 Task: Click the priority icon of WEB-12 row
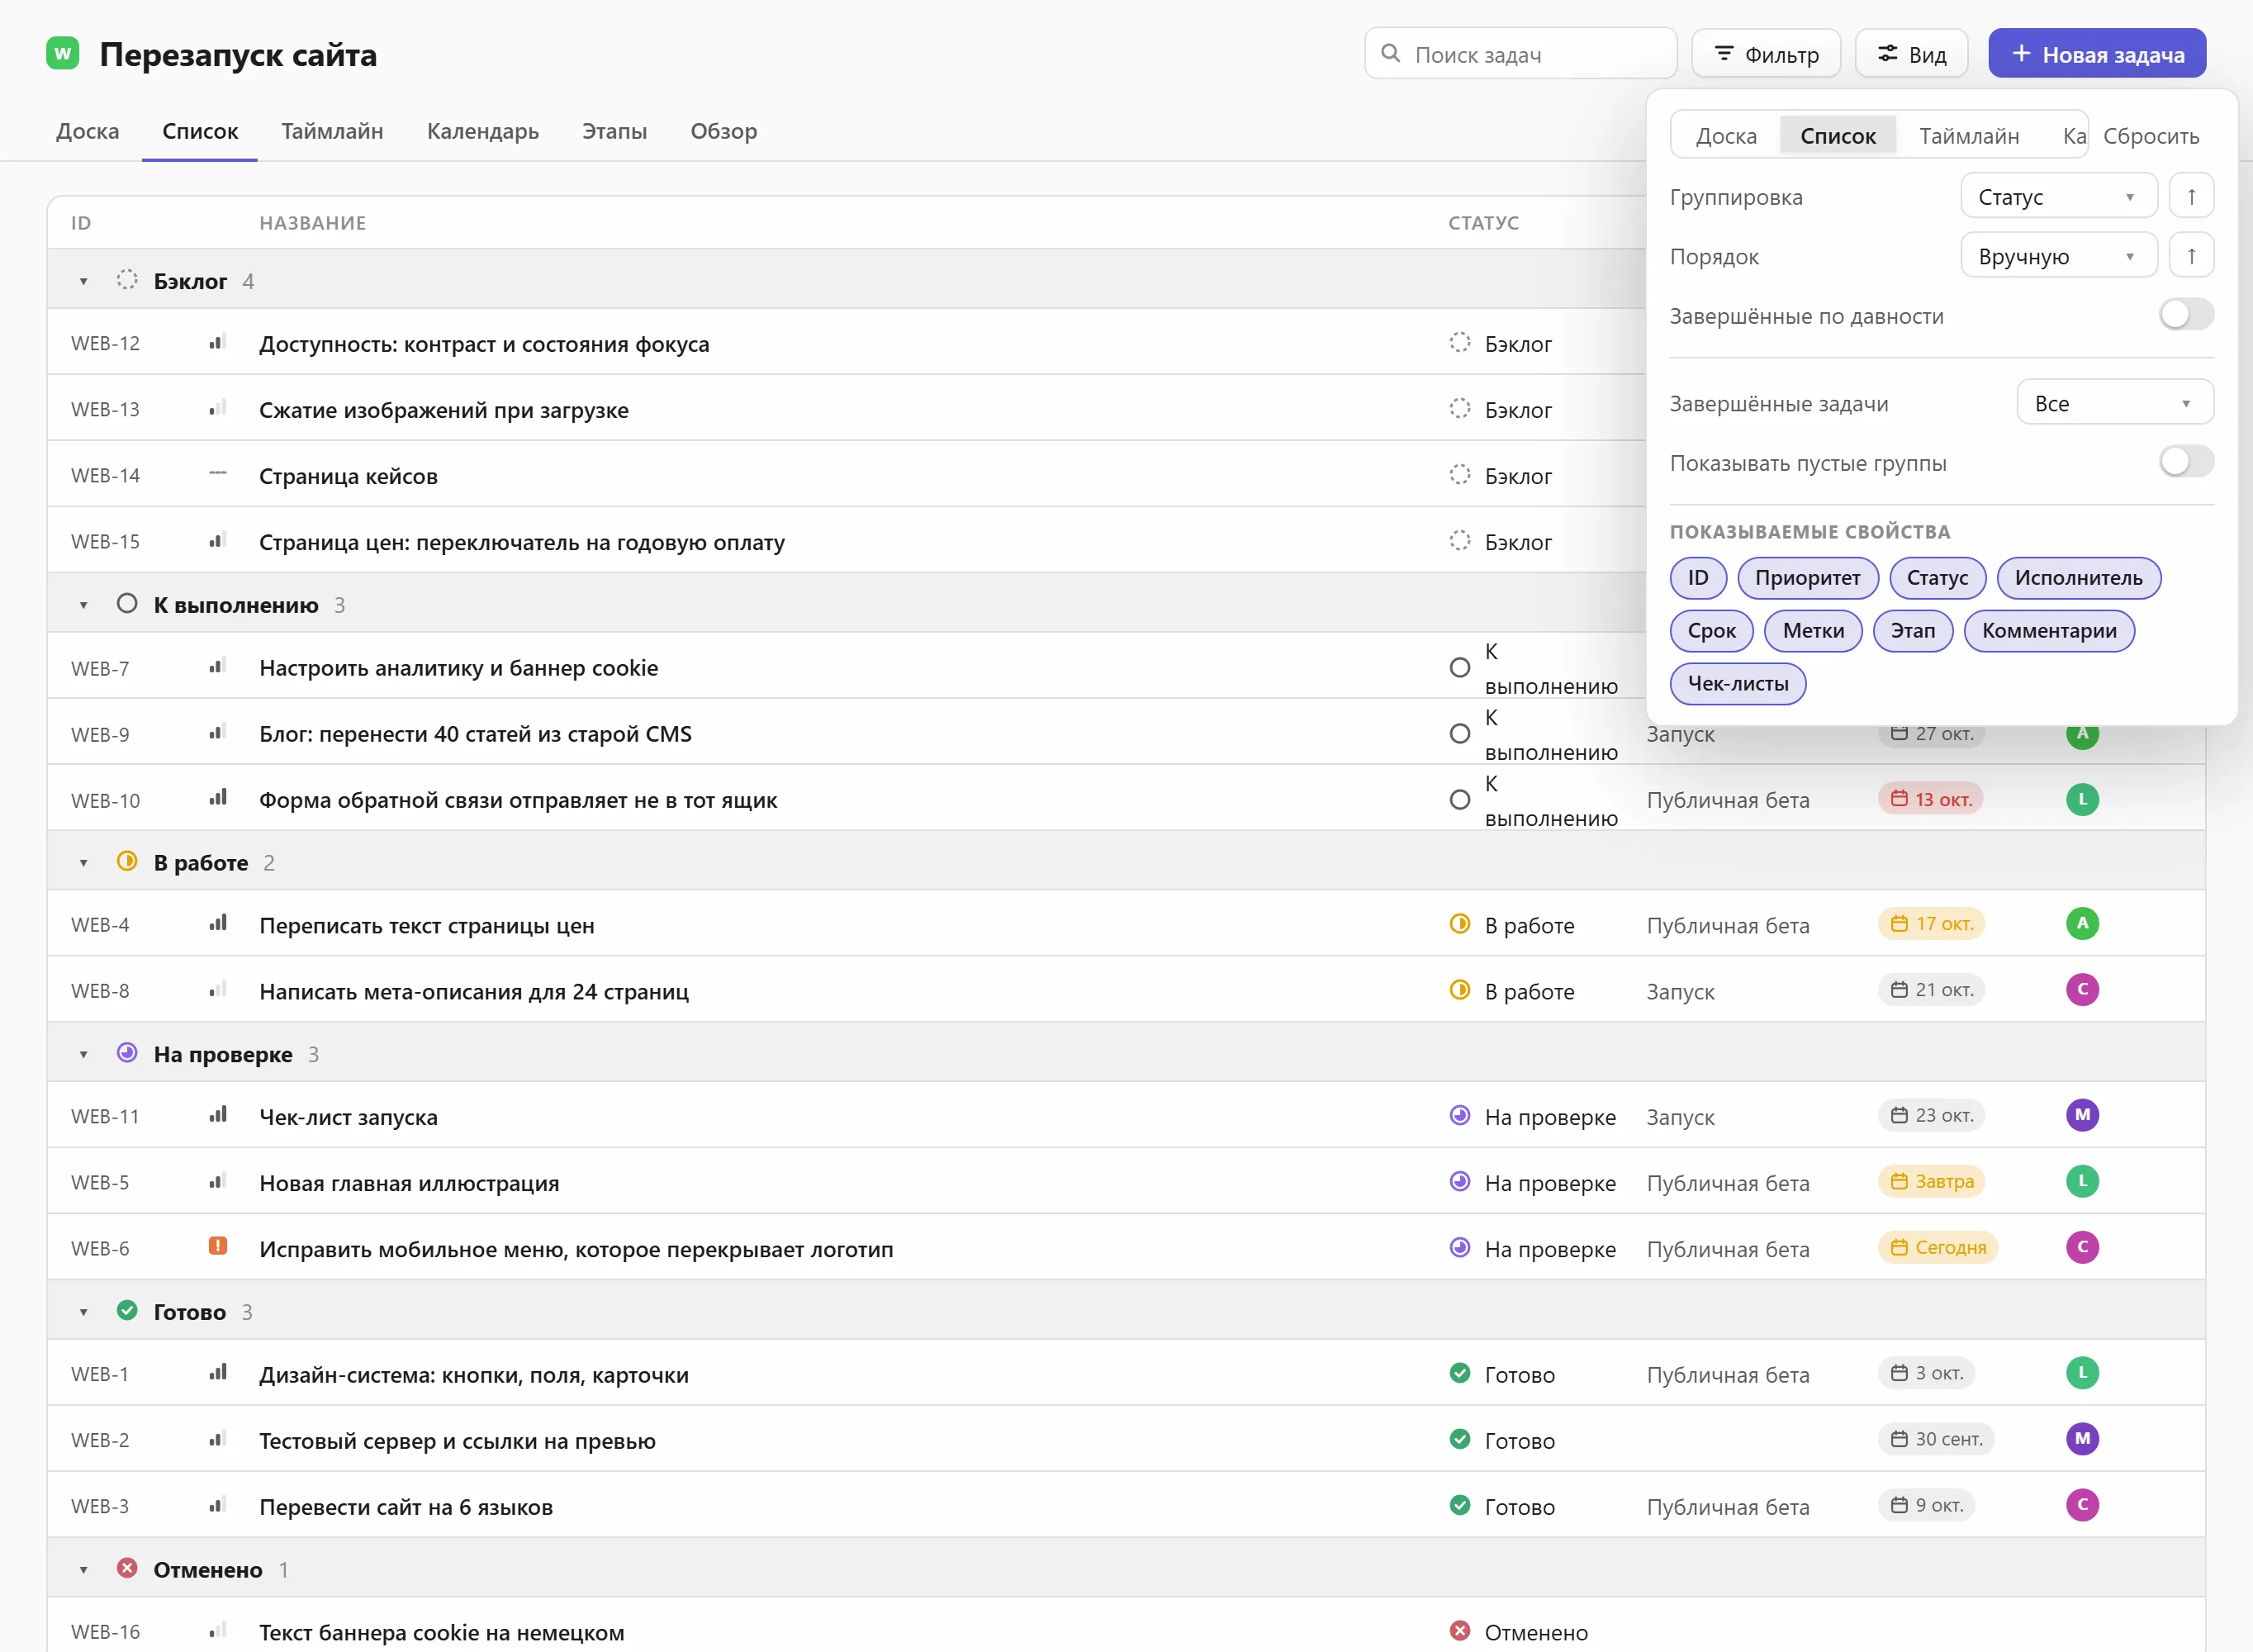(x=217, y=343)
